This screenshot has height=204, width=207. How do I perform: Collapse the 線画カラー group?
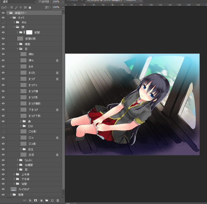(x=8, y=13)
